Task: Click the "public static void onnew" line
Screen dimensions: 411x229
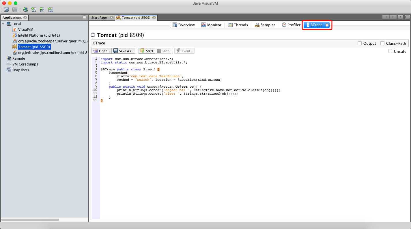Action: (x=155, y=87)
